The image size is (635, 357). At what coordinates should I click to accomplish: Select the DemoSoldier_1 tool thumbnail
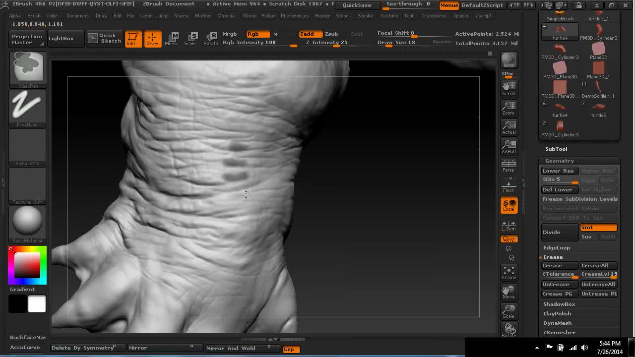pos(598,89)
